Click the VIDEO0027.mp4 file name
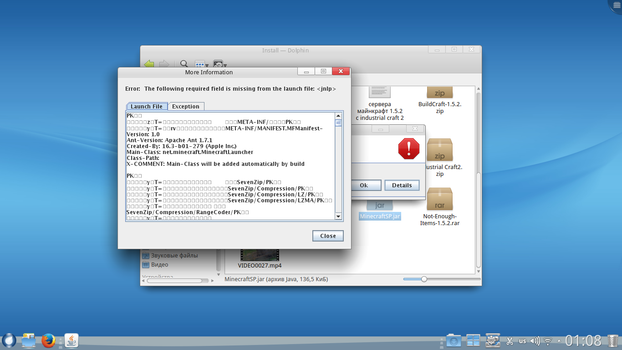The height and width of the screenshot is (350, 622). point(260,265)
